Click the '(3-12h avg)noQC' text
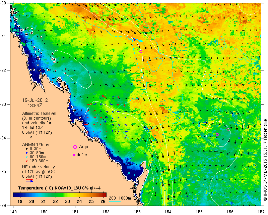Screen dimensions: 268x215 coord(39,171)
